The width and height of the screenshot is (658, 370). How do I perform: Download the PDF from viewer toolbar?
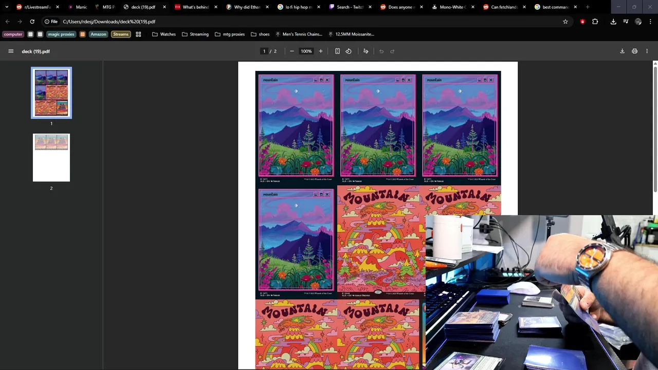(x=622, y=51)
